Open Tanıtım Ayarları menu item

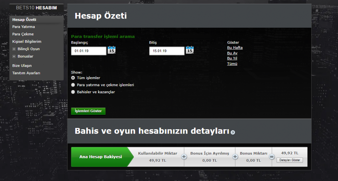click(x=26, y=73)
